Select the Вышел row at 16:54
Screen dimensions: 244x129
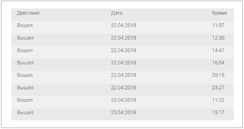[122, 64]
